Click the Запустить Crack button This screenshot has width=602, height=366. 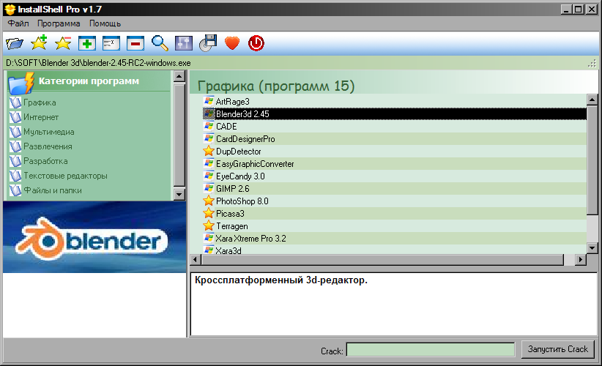point(558,349)
